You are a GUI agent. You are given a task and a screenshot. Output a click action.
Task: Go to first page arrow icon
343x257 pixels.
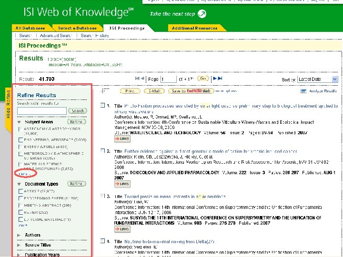coord(137,79)
